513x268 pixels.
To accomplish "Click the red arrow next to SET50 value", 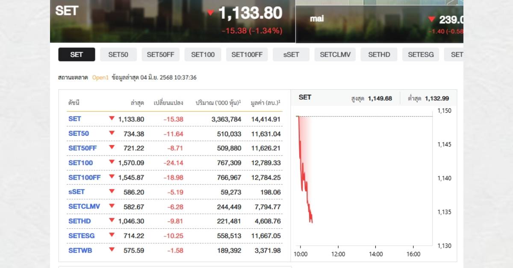I will tap(112, 133).
